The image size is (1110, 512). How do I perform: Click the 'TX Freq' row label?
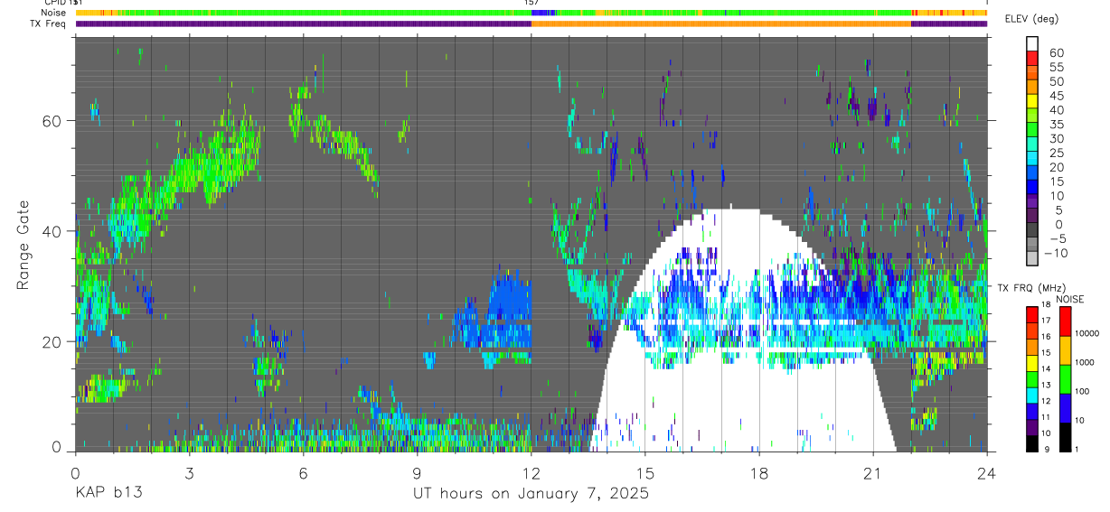(47, 23)
